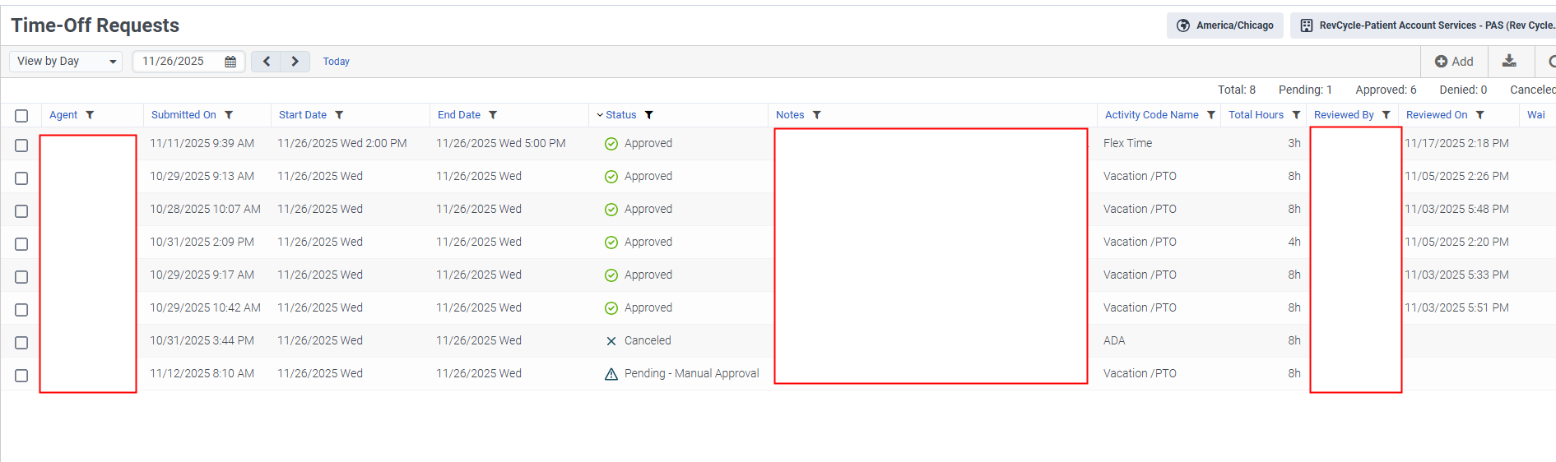Open the View by Day dropdown
This screenshot has height=462, width=1556.
point(66,62)
